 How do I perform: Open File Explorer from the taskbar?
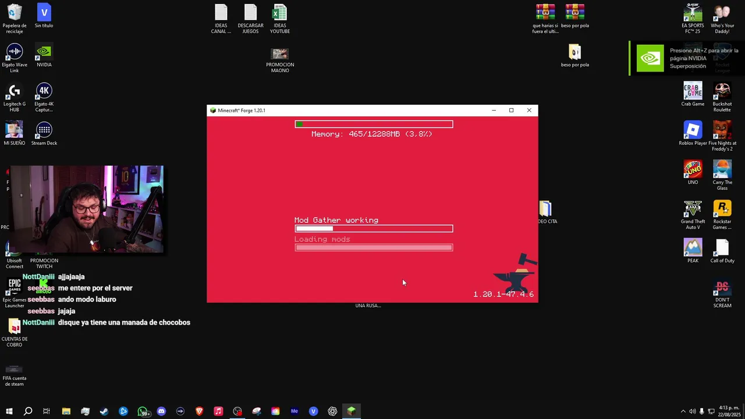click(66, 411)
